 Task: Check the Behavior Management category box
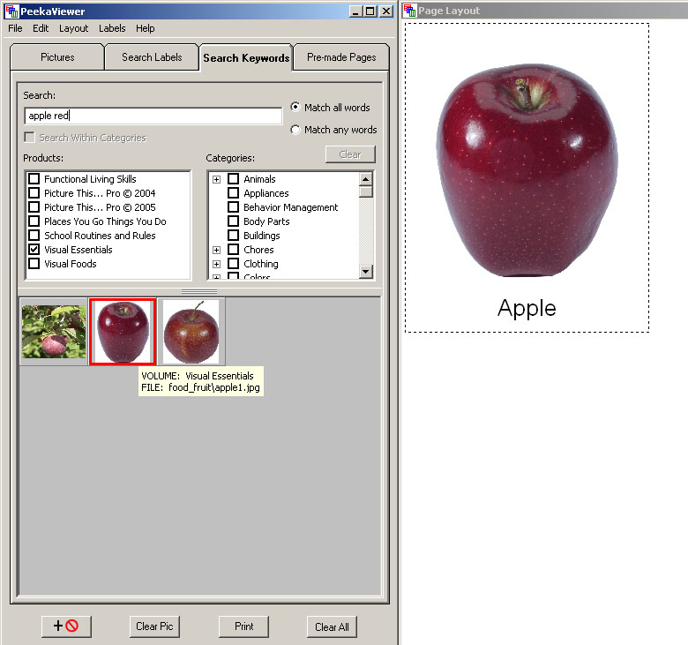pyautogui.click(x=234, y=206)
